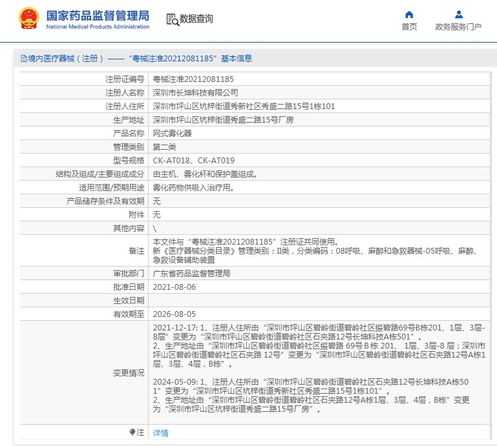Click the document icon before 境内医疗器械
Screen dimensions: 497x446
click(x=23, y=59)
